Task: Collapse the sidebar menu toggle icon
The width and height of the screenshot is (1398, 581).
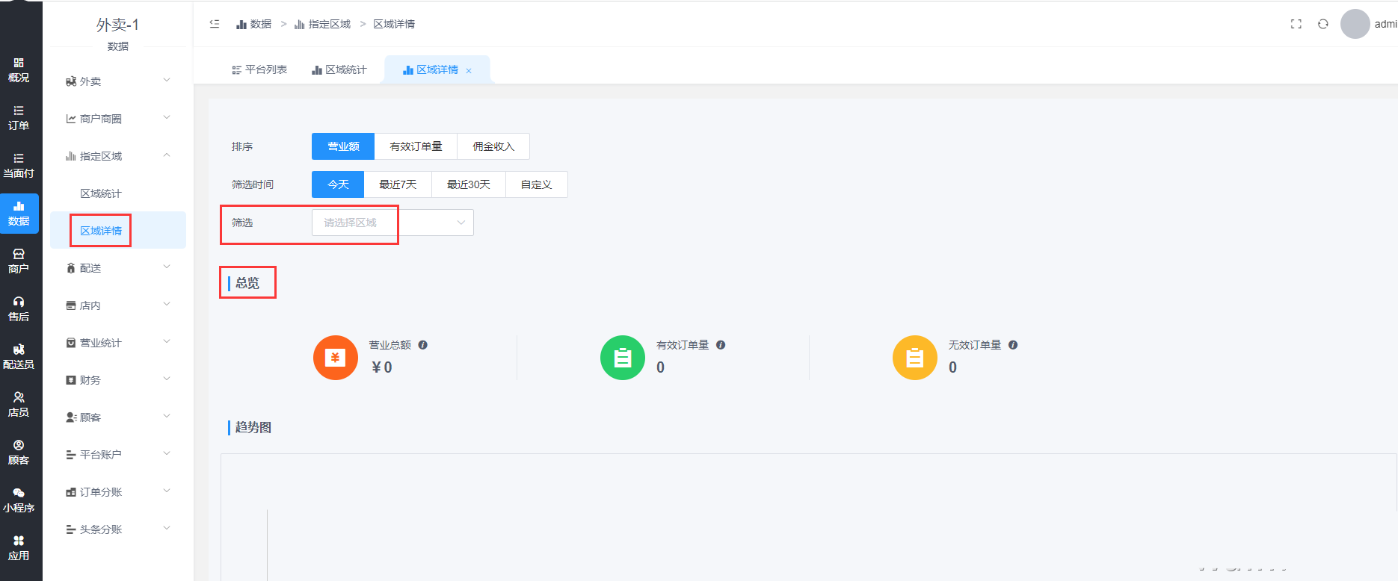Action: tap(215, 24)
